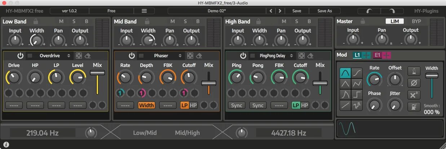Click the Phaser Mix slider handle
446x149 pixels.
click(x=209, y=83)
